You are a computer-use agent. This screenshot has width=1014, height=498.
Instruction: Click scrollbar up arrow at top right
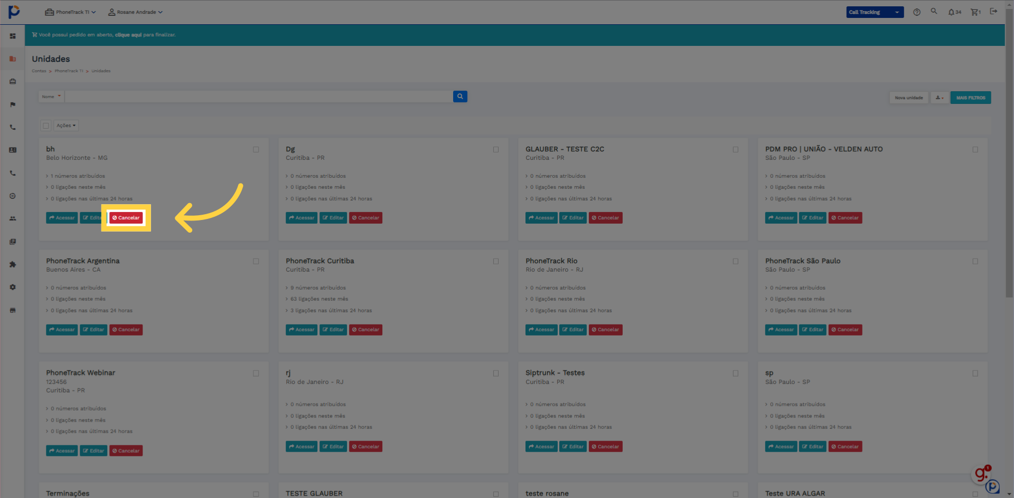click(1009, 4)
